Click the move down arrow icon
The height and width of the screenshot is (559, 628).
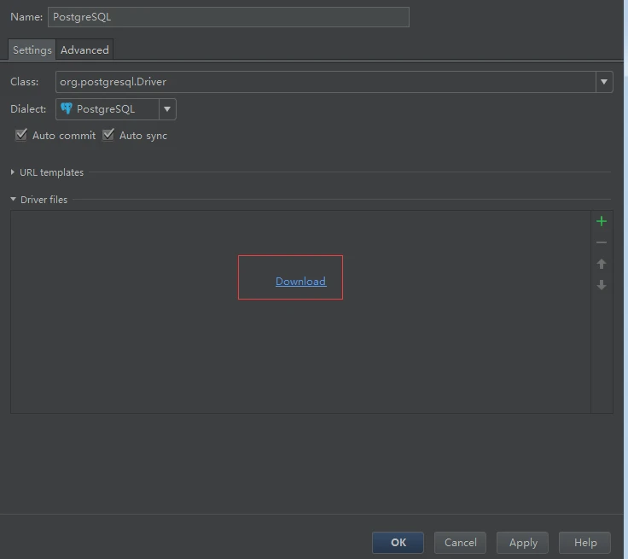coord(602,285)
